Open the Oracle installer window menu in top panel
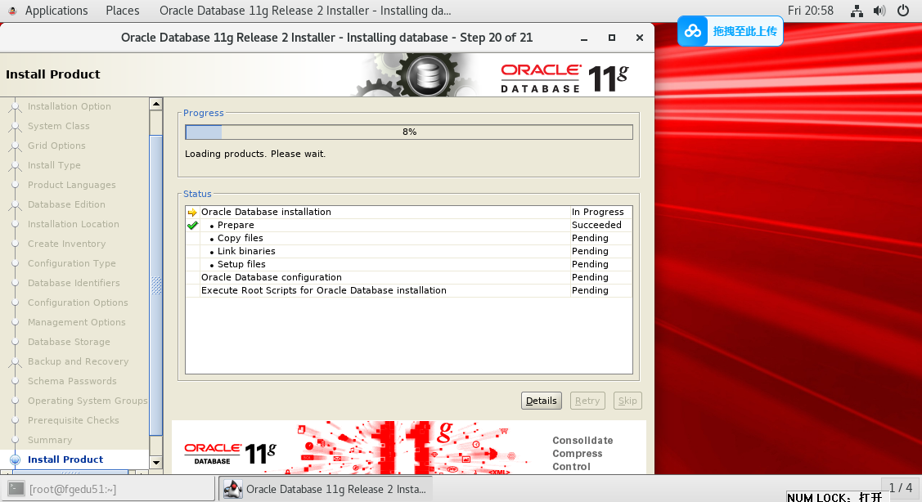The width and height of the screenshot is (922, 502). coord(305,11)
